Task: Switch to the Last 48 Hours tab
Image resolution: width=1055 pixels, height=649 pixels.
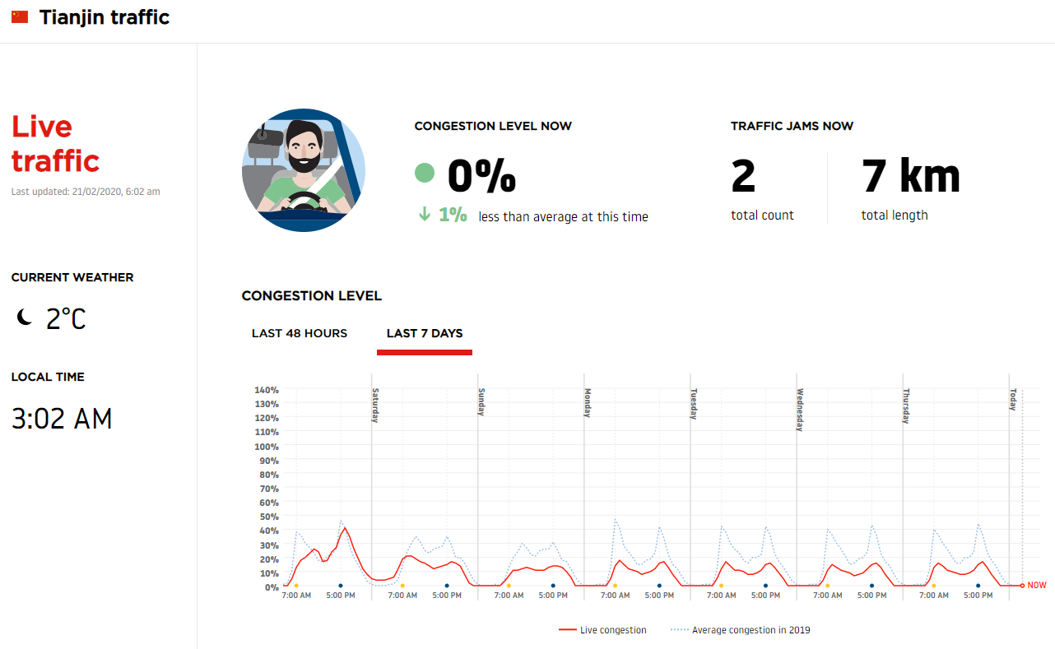Action: 300,333
